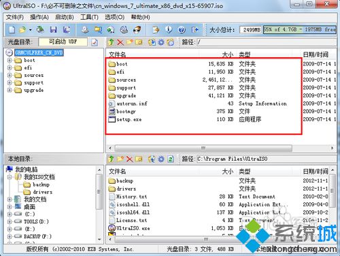Viewport: 340px width, 256px height.
Task: Click the Help question mark icon
Action: coord(182,30)
